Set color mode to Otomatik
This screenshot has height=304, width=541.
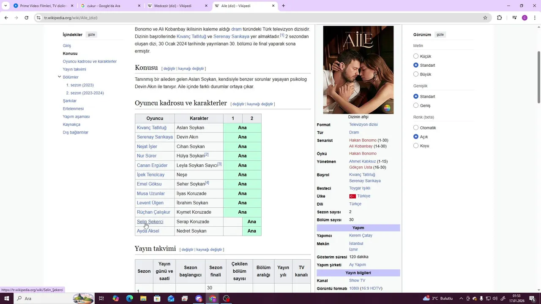416,128
